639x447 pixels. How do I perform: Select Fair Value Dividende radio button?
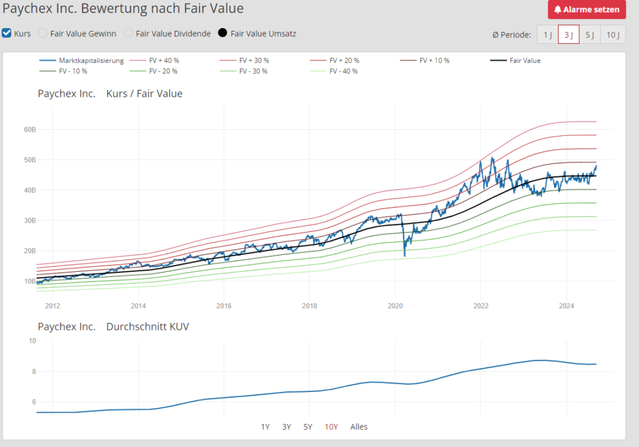pyautogui.click(x=128, y=33)
